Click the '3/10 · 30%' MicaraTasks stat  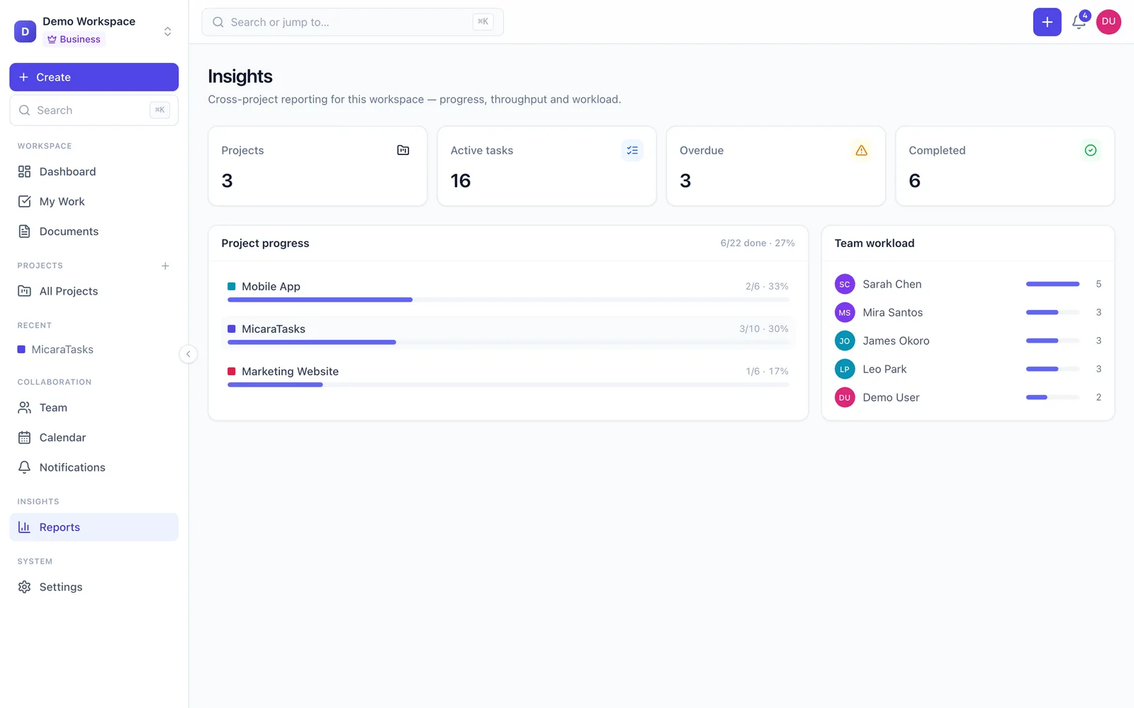764,329
